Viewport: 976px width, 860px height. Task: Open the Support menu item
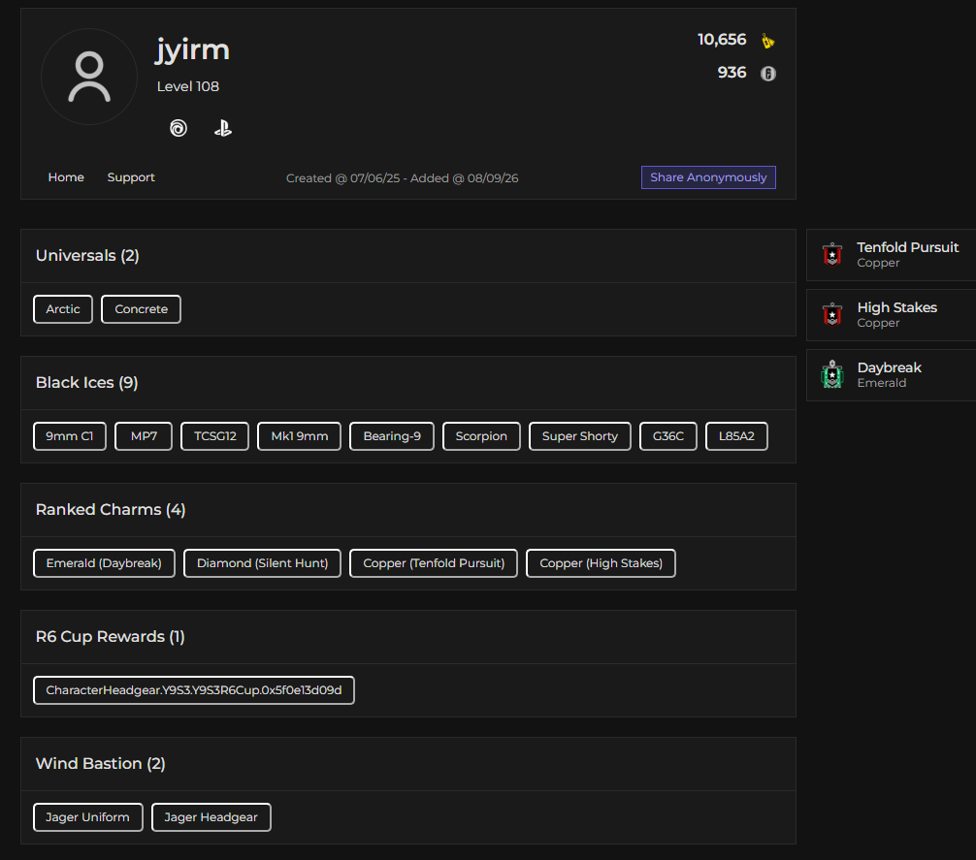pyautogui.click(x=131, y=177)
